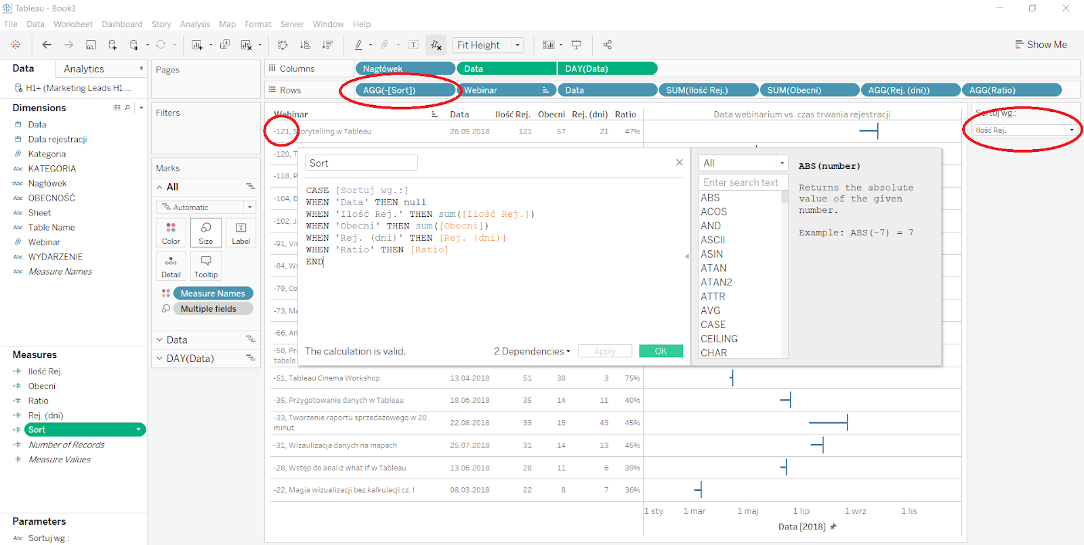Click the Share workbook icon

(608, 45)
